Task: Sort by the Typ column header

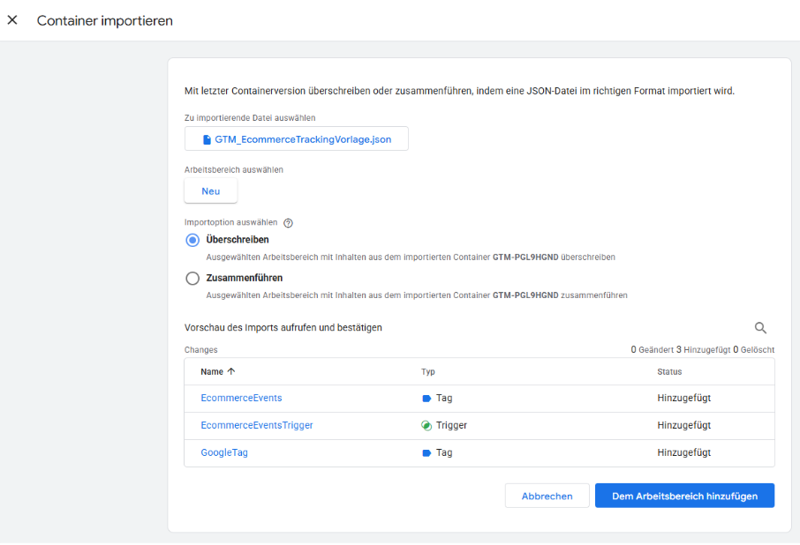Action: (x=428, y=372)
